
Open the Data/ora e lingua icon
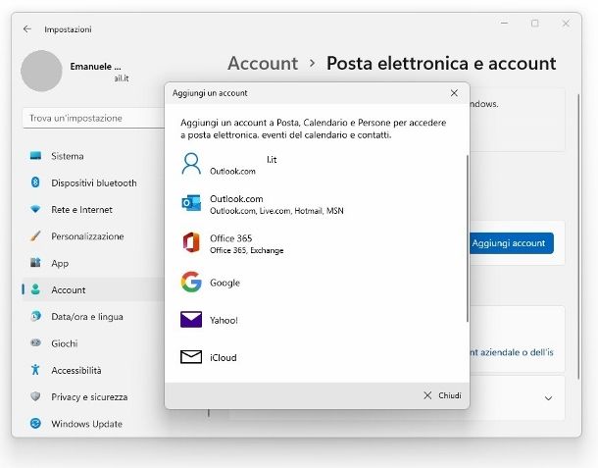(35, 316)
